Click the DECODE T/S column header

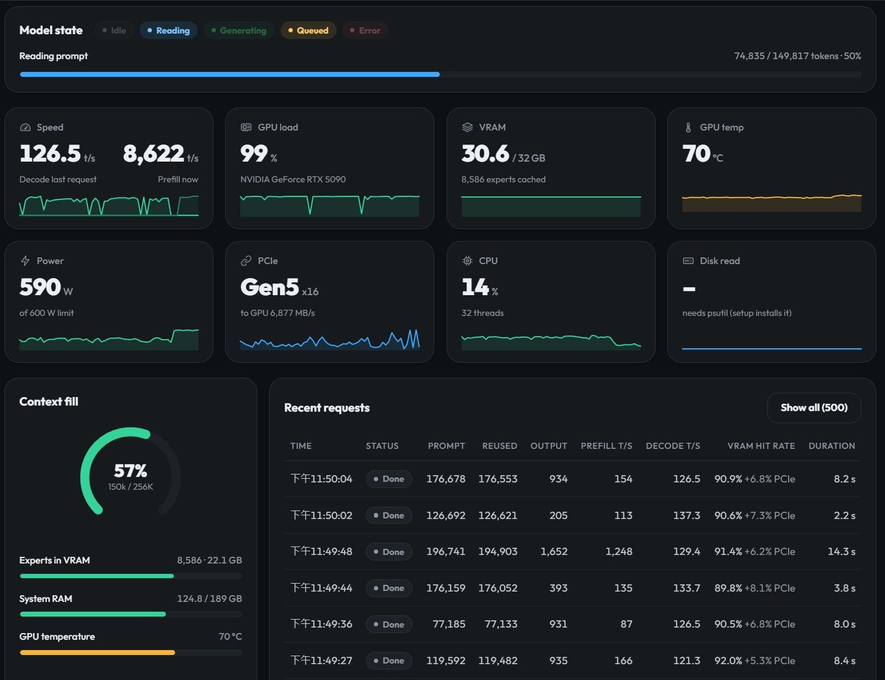(673, 446)
